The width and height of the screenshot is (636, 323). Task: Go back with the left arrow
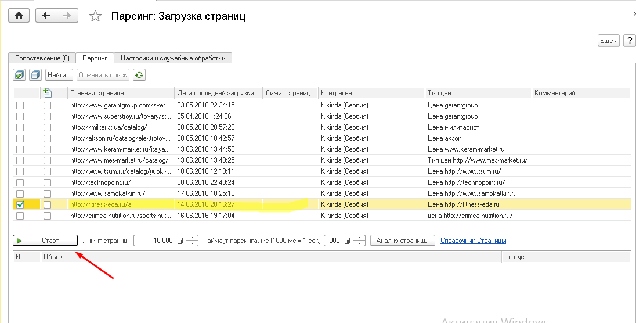pos(46,16)
